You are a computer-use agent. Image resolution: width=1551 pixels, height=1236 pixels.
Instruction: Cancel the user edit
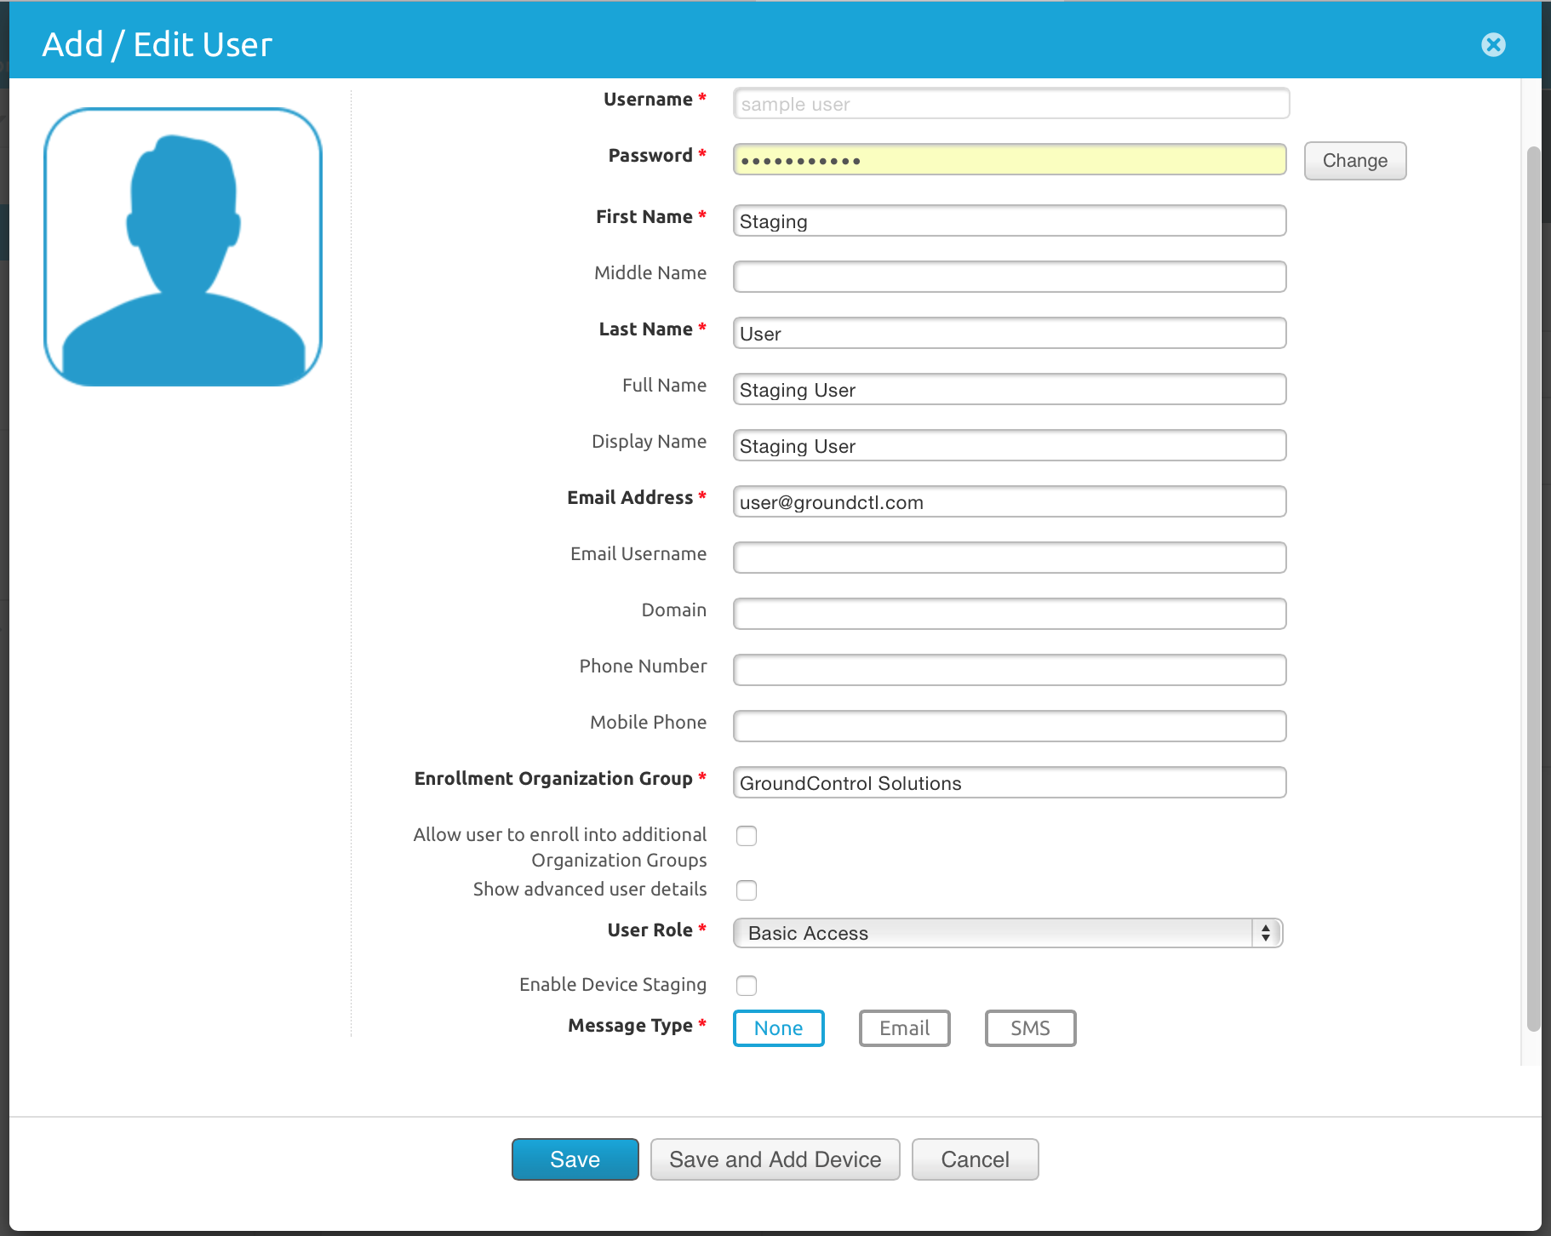click(x=975, y=1159)
